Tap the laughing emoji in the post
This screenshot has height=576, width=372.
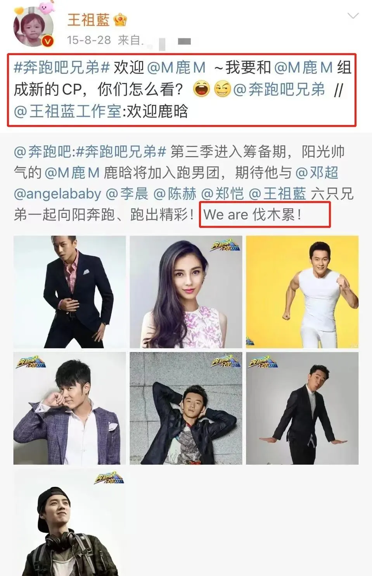coord(201,90)
